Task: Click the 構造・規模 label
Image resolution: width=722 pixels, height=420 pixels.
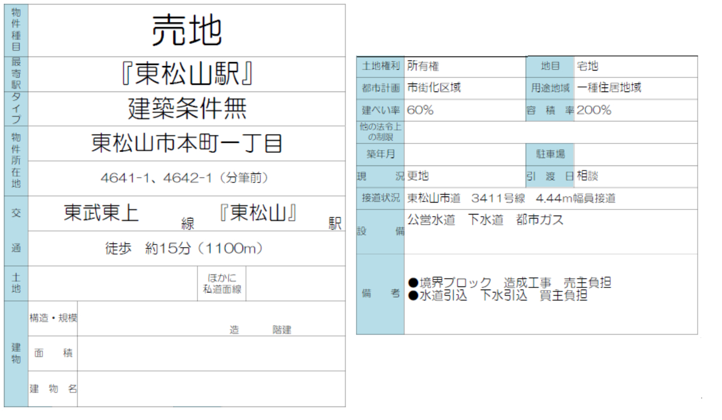Action: 53,318
